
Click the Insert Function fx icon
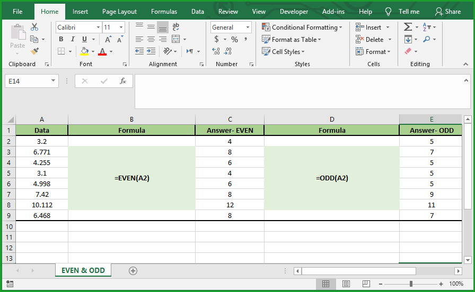tap(122, 81)
